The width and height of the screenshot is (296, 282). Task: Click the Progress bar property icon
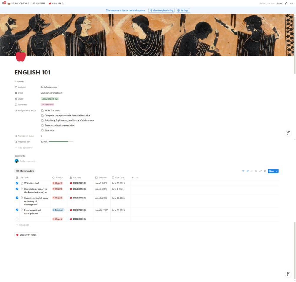point(16,142)
